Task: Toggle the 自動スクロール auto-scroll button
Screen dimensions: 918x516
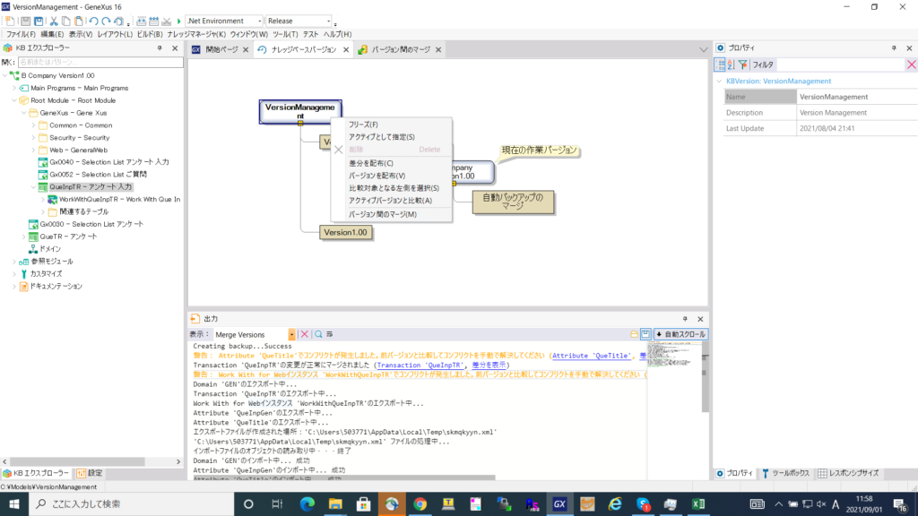Action: tap(681, 334)
